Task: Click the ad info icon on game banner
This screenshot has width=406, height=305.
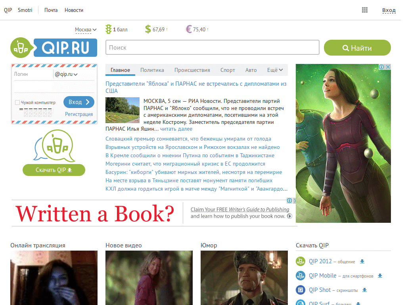Action: 381,67
